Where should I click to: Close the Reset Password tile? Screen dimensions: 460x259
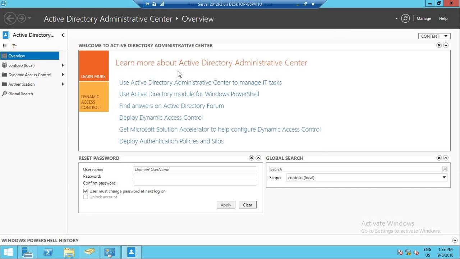pos(251,158)
